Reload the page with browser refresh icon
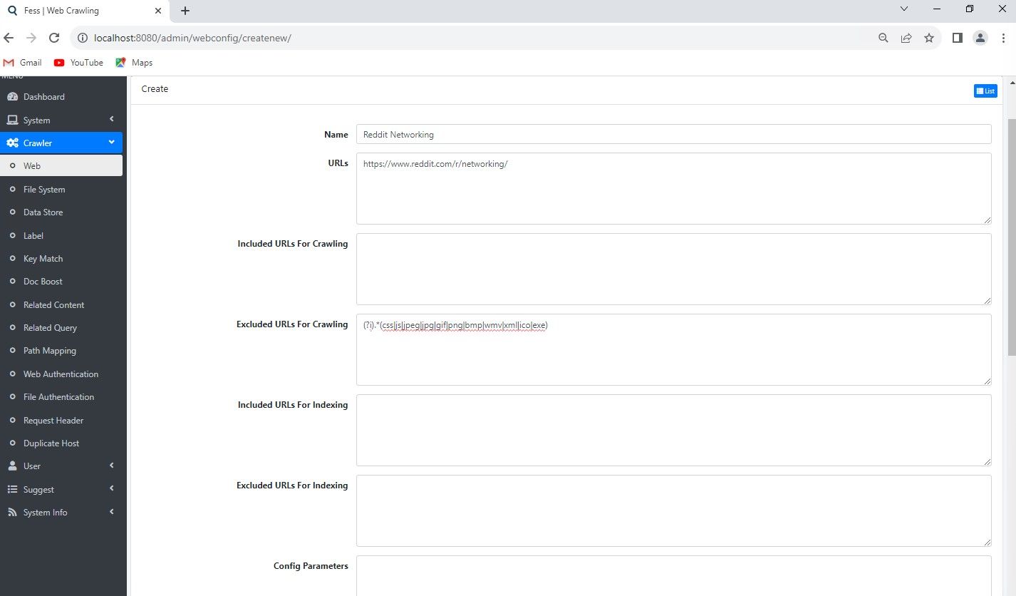The image size is (1016, 596). 53,38
